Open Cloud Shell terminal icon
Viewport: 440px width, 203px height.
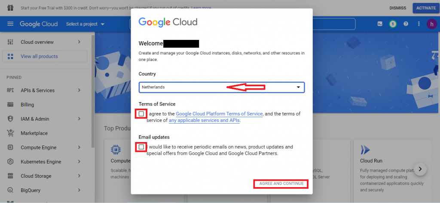coord(379,24)
